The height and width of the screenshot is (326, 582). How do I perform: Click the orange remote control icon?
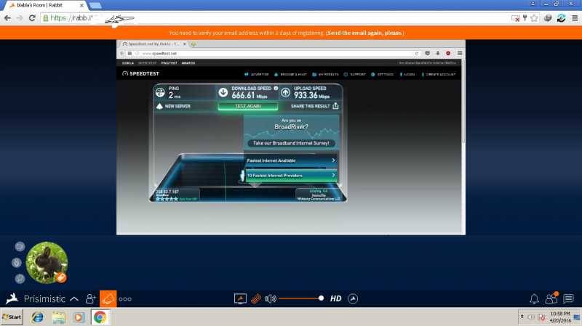(x=256, y=298)
